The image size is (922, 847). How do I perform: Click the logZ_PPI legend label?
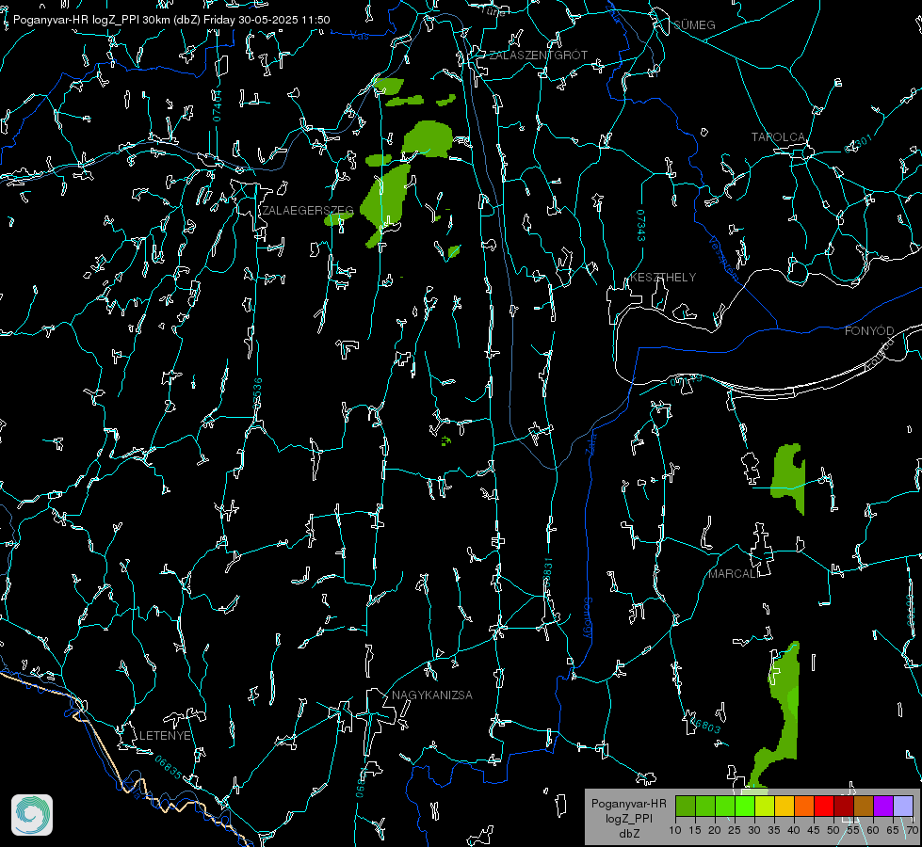click(x=629, y=818)
